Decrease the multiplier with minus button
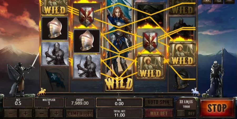This screenshot has height=119, width=237. point(41,113)
